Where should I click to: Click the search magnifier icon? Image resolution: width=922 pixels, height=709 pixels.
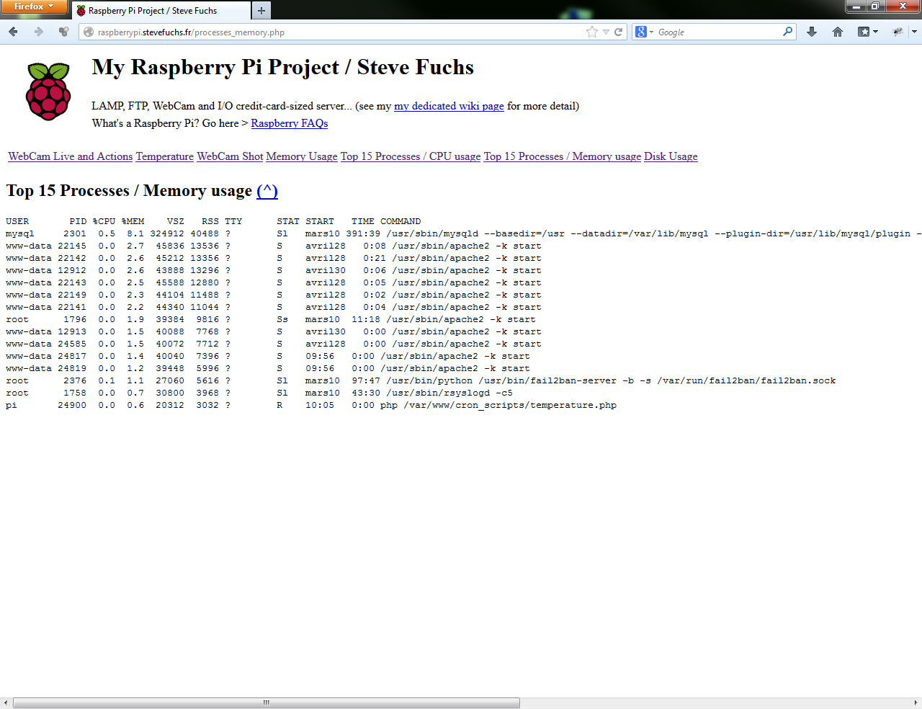tap(787, 32)
